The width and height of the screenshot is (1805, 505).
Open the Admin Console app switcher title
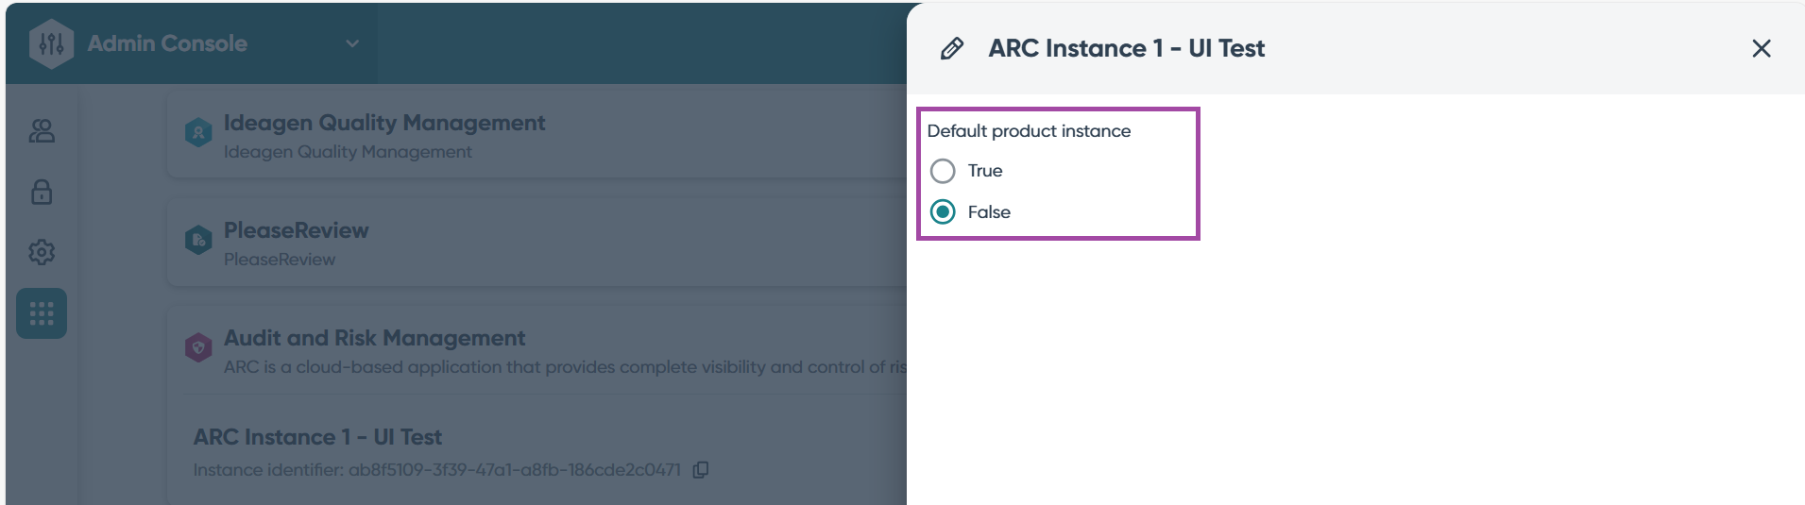click(167, 44)
